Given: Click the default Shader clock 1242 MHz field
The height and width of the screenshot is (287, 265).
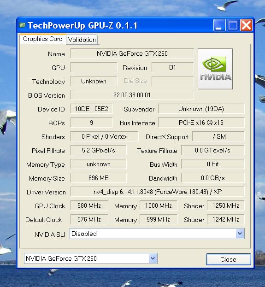Looking at the screenshot, I should [x=226, y=219].
